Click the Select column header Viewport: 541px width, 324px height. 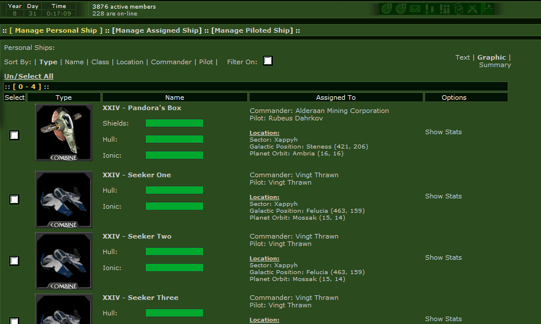click(x=14, y=97)
